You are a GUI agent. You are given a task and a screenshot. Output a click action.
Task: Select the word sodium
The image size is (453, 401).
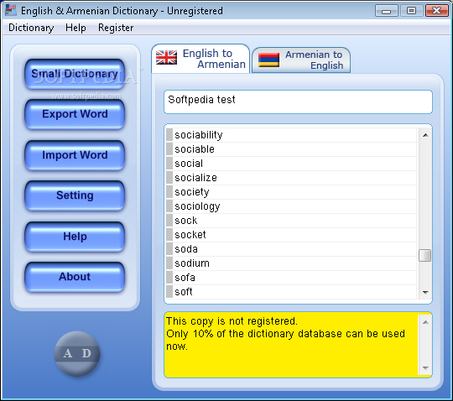click(291, 263)
